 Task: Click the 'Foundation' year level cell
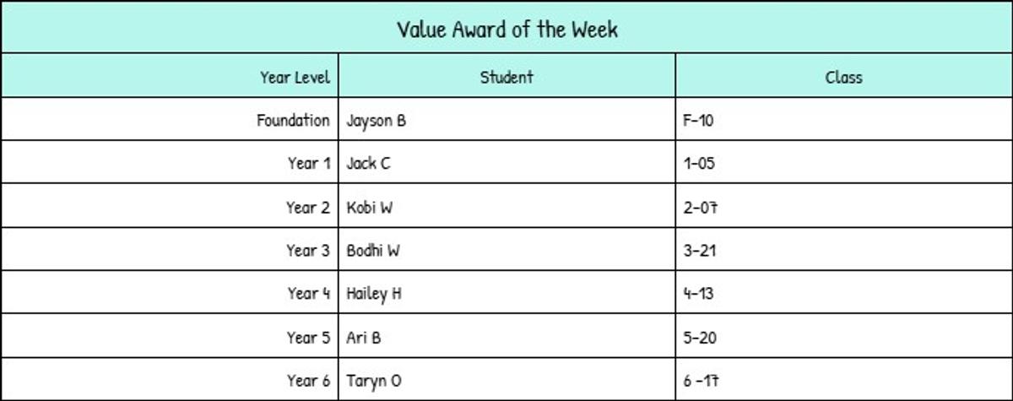(293, 121)
